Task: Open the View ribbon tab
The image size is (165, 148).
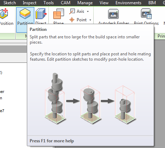Action: pyautogui.click(x=104, y=3)
